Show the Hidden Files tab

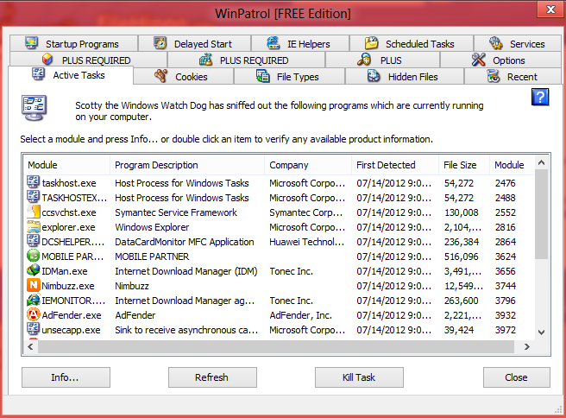[x=405, y=77]
